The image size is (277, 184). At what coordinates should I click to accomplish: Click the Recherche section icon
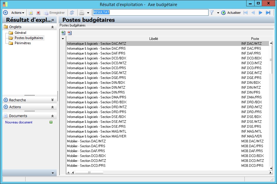pyautogui.click(x=6, y=100)
